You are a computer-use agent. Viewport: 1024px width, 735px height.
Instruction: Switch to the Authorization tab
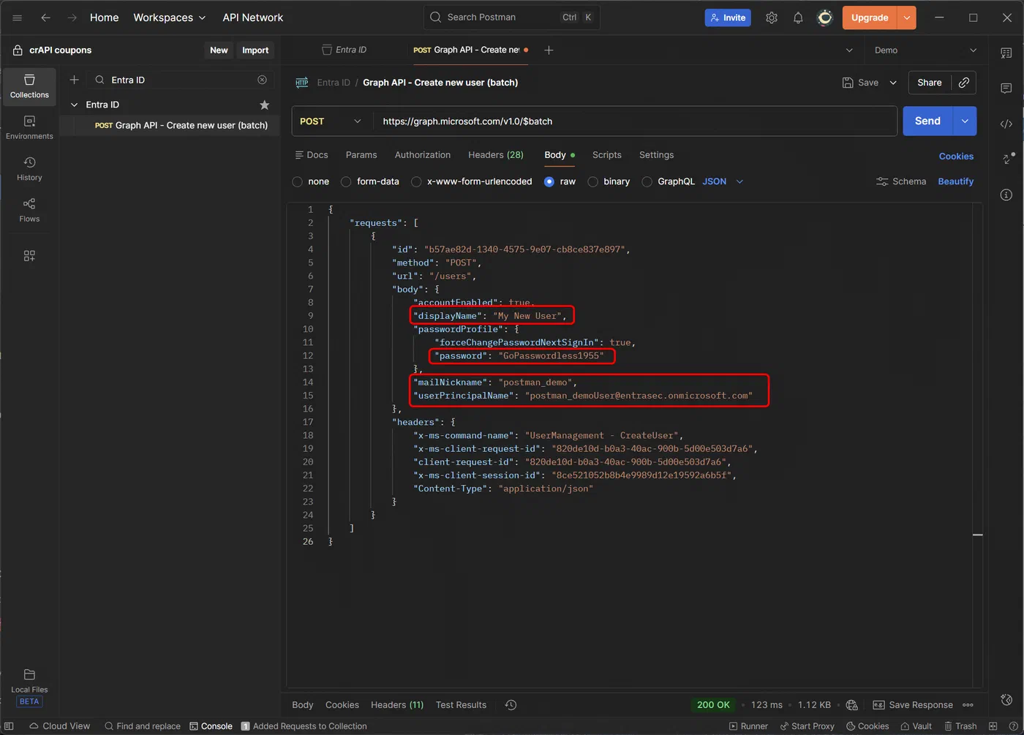point(422,155)
